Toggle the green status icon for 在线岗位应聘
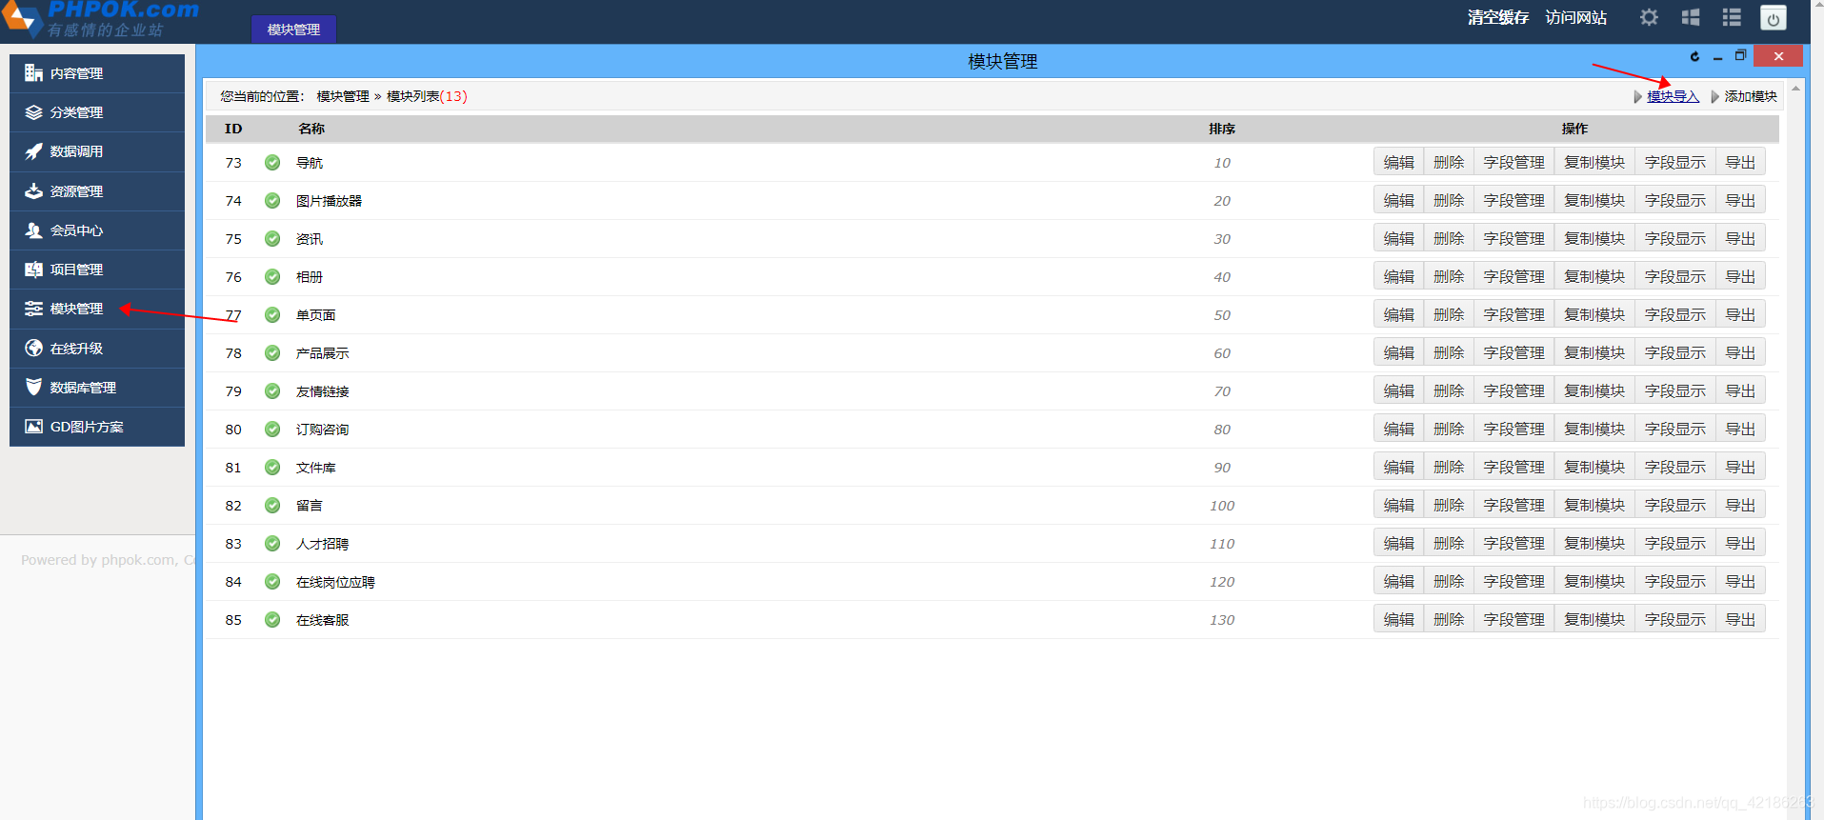 (x=272, y=582)
